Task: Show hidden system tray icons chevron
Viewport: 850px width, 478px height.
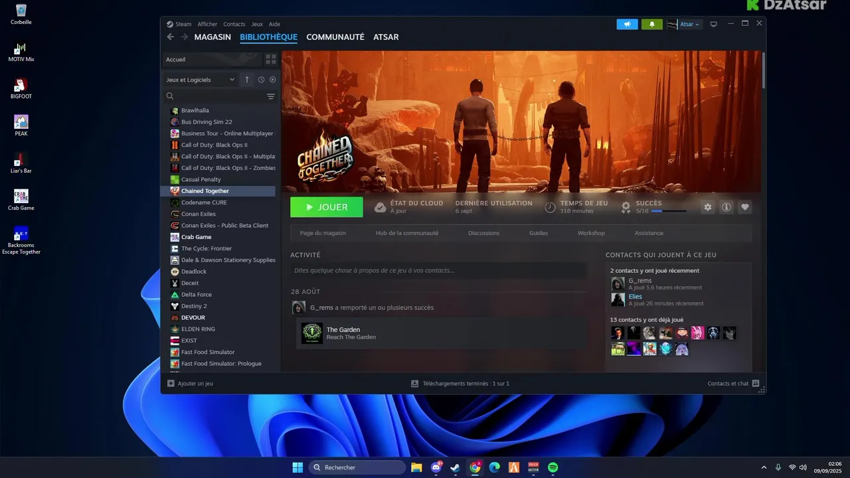Action: point(764,467)
